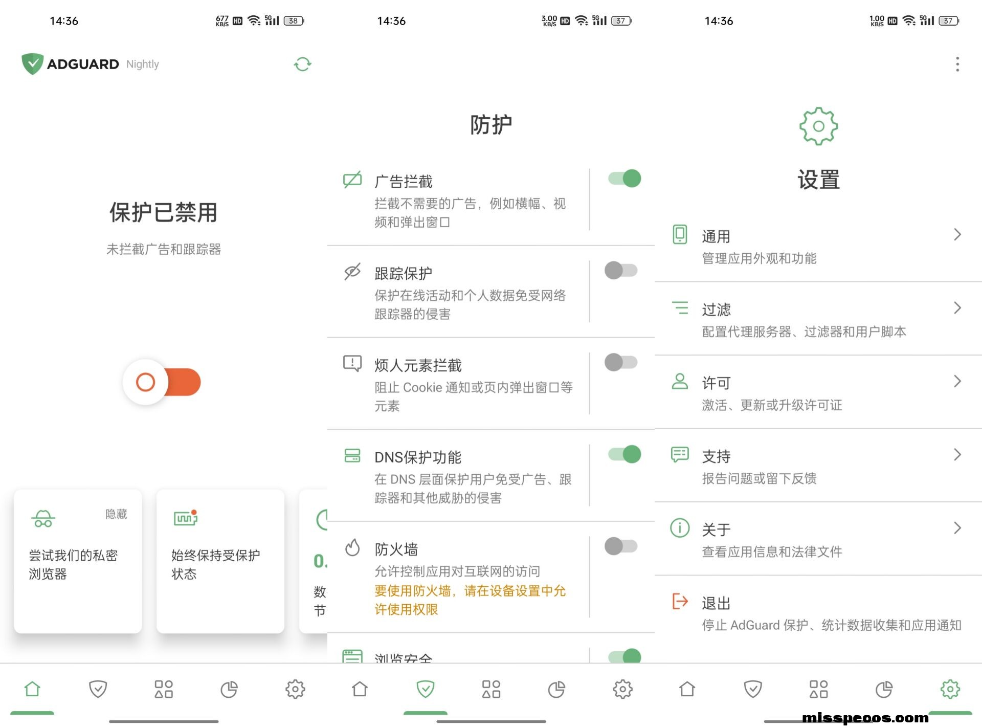Tap the shield Protection icon in left bottom bar
This screenshot has height=728, width=982.
tap(98, 689)
